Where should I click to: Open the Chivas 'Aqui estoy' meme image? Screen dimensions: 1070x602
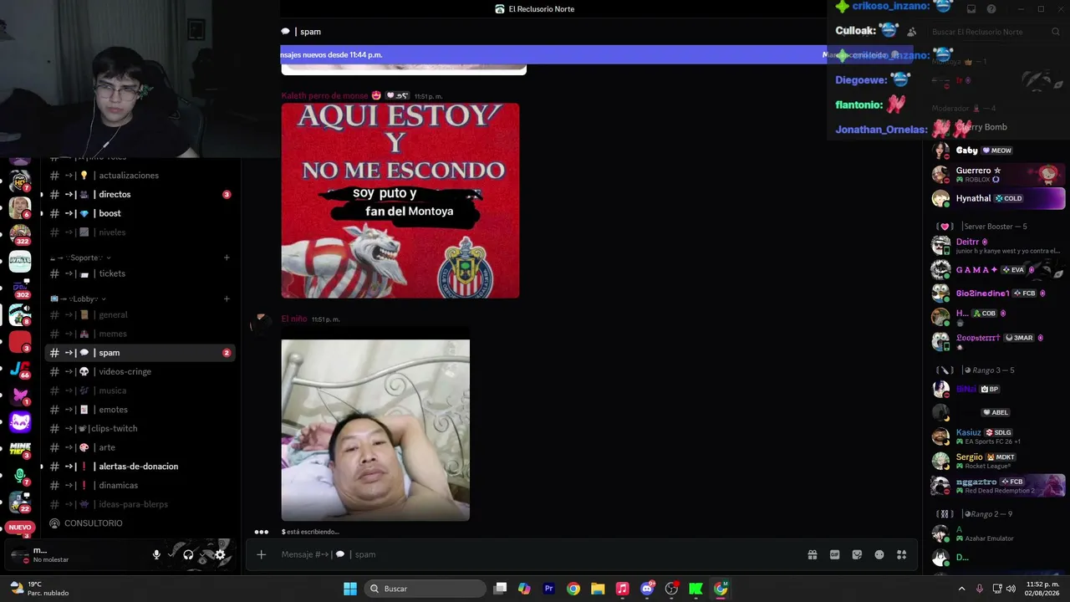pyautogui.click(x=400, y=201)
